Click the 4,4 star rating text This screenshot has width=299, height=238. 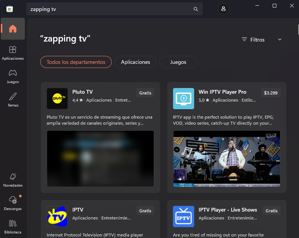point(78,100)
